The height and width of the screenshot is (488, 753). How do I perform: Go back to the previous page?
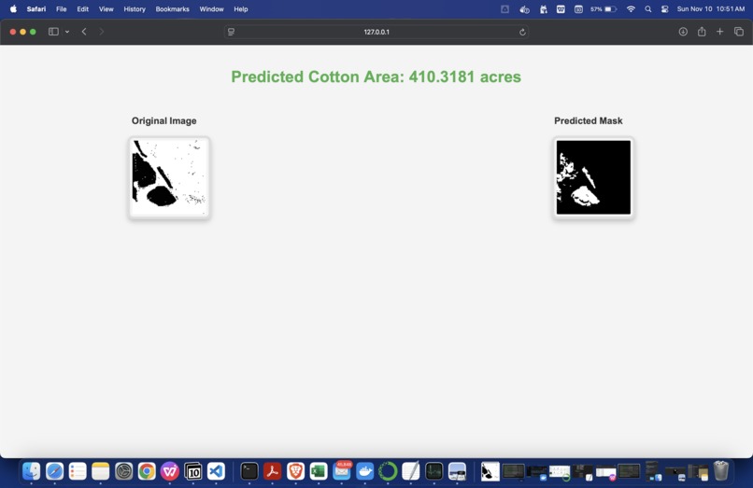click(84, 32)
